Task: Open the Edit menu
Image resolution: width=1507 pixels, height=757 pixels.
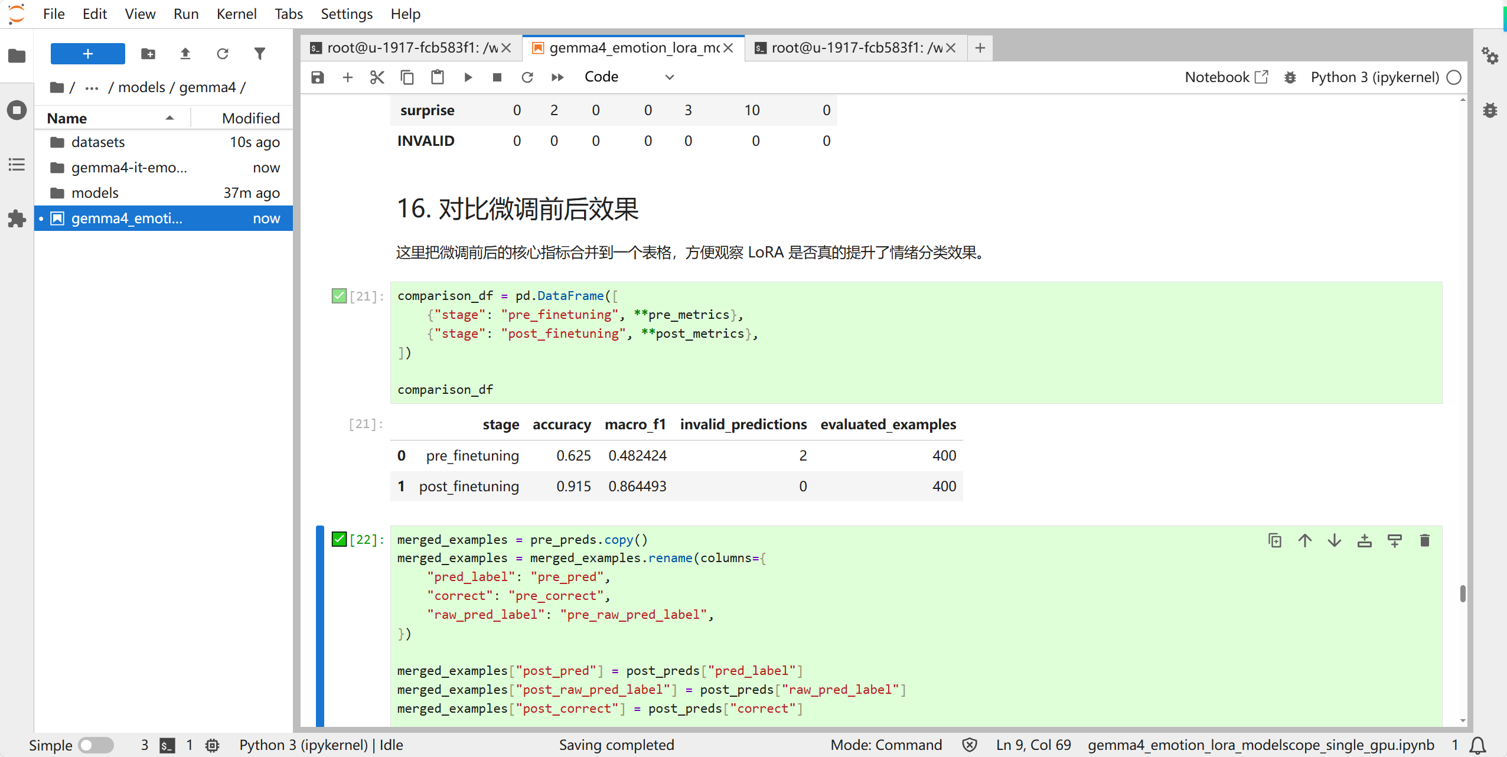Action: [94, 14]
